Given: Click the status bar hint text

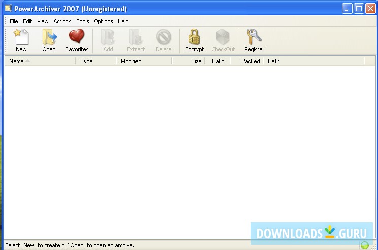Looking at the screenshot, I should [x=70, y=245].
